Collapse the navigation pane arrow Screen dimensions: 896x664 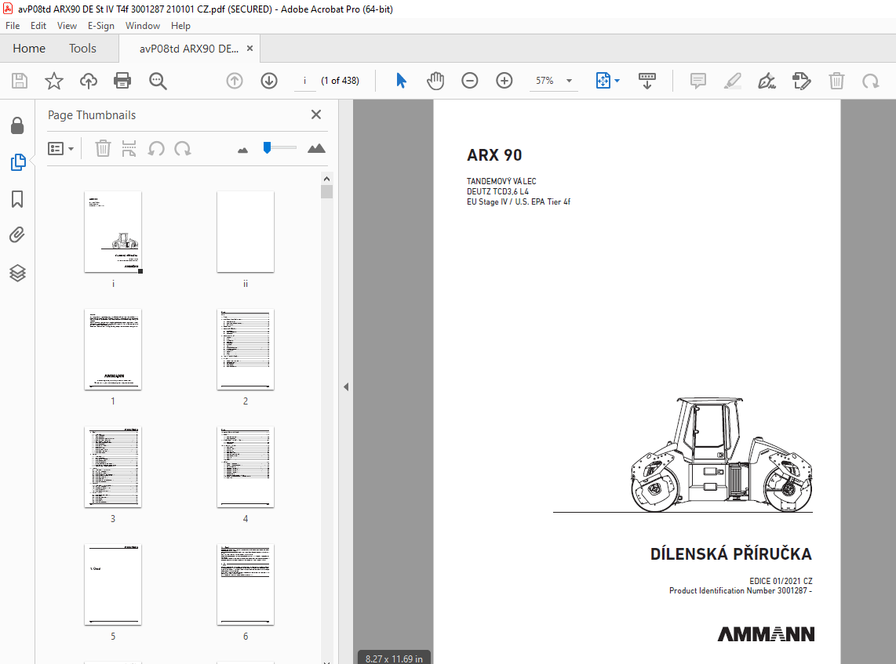[x=346, y=386]
